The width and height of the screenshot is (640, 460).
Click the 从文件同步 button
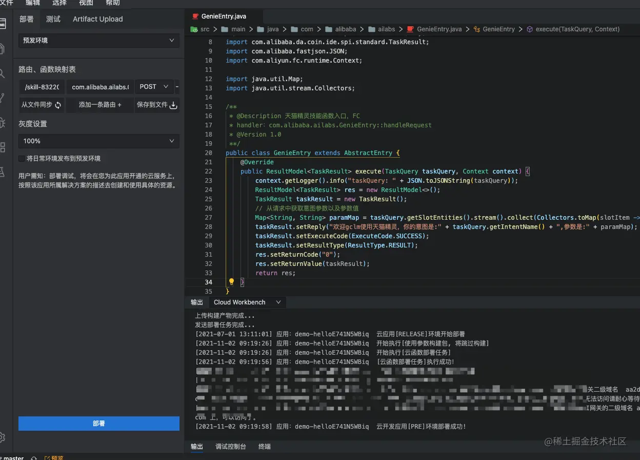pos(42,105)
